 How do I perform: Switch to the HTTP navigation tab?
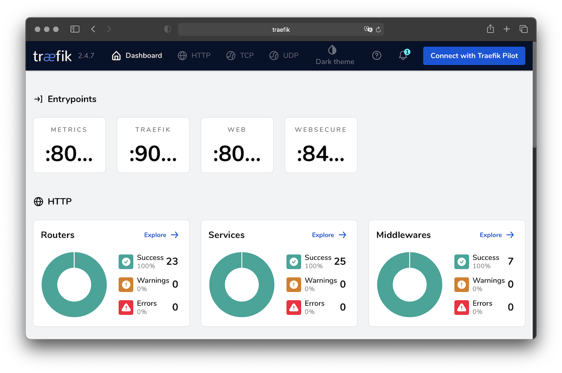[194, 56]
